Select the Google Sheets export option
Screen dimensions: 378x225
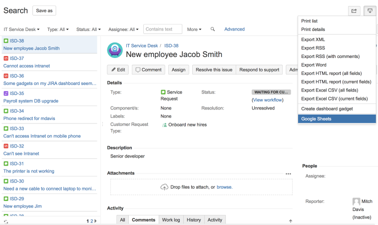(x=337, y=119)
